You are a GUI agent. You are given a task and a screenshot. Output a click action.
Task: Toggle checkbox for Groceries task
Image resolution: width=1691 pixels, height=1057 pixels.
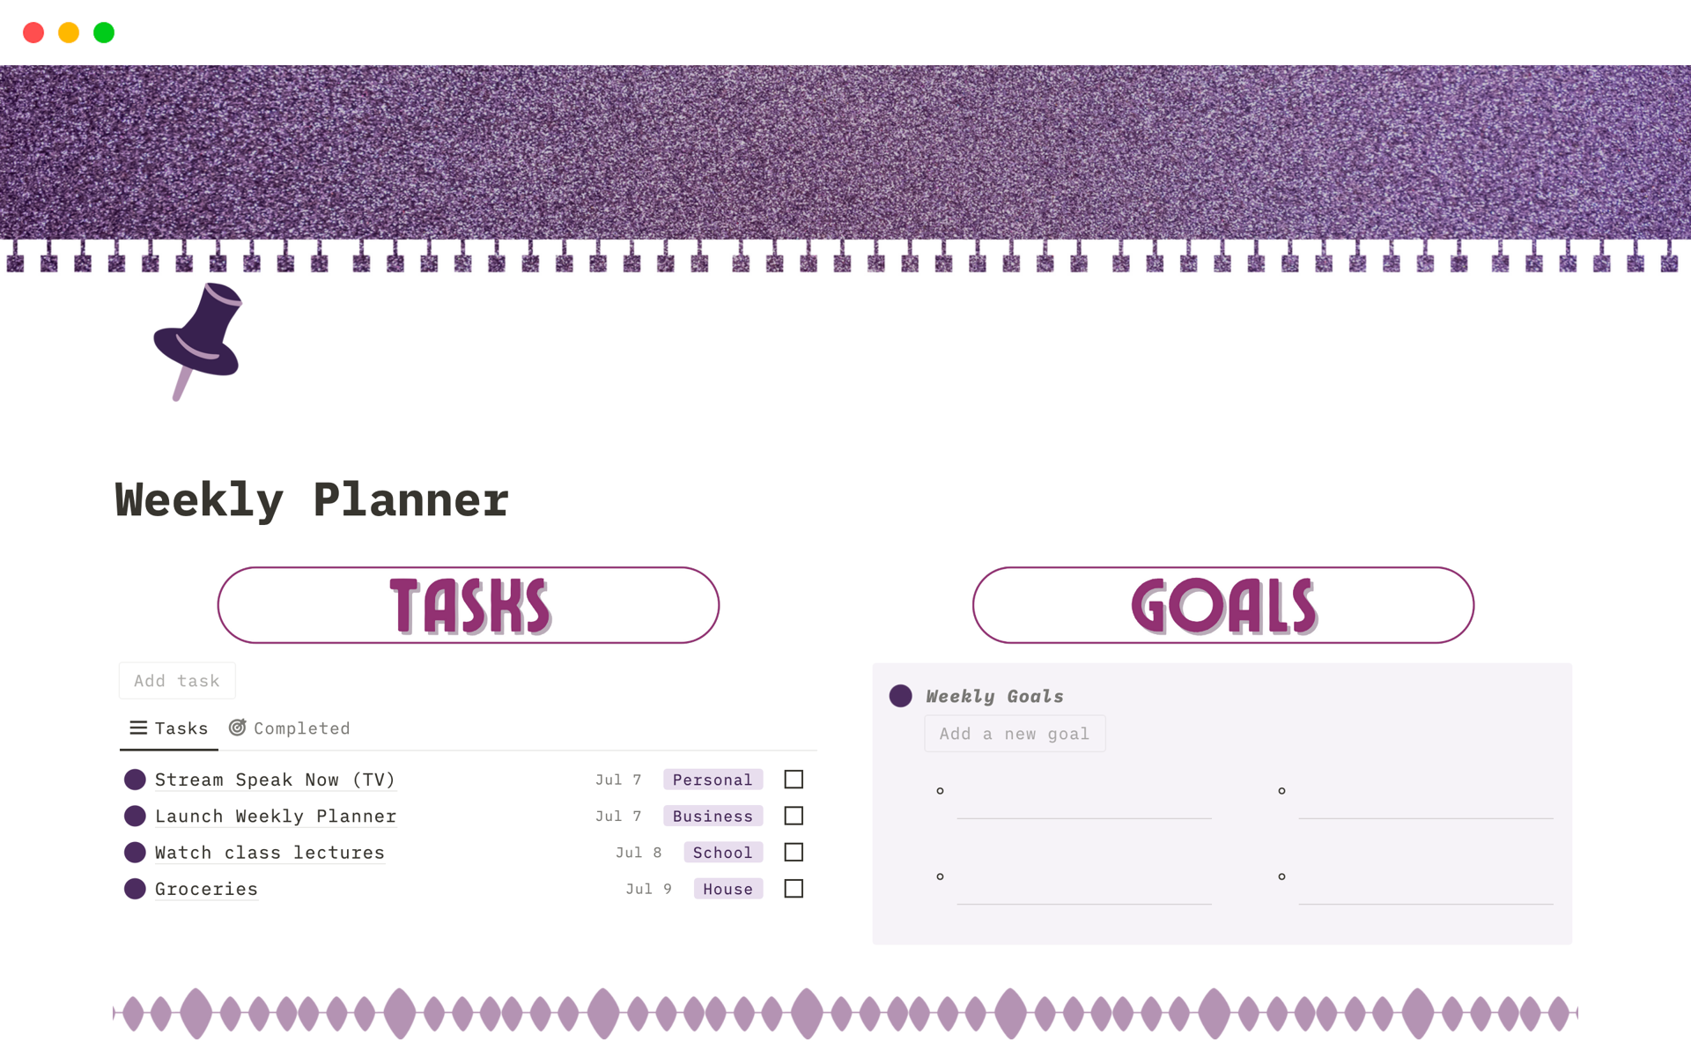(793, 888)
